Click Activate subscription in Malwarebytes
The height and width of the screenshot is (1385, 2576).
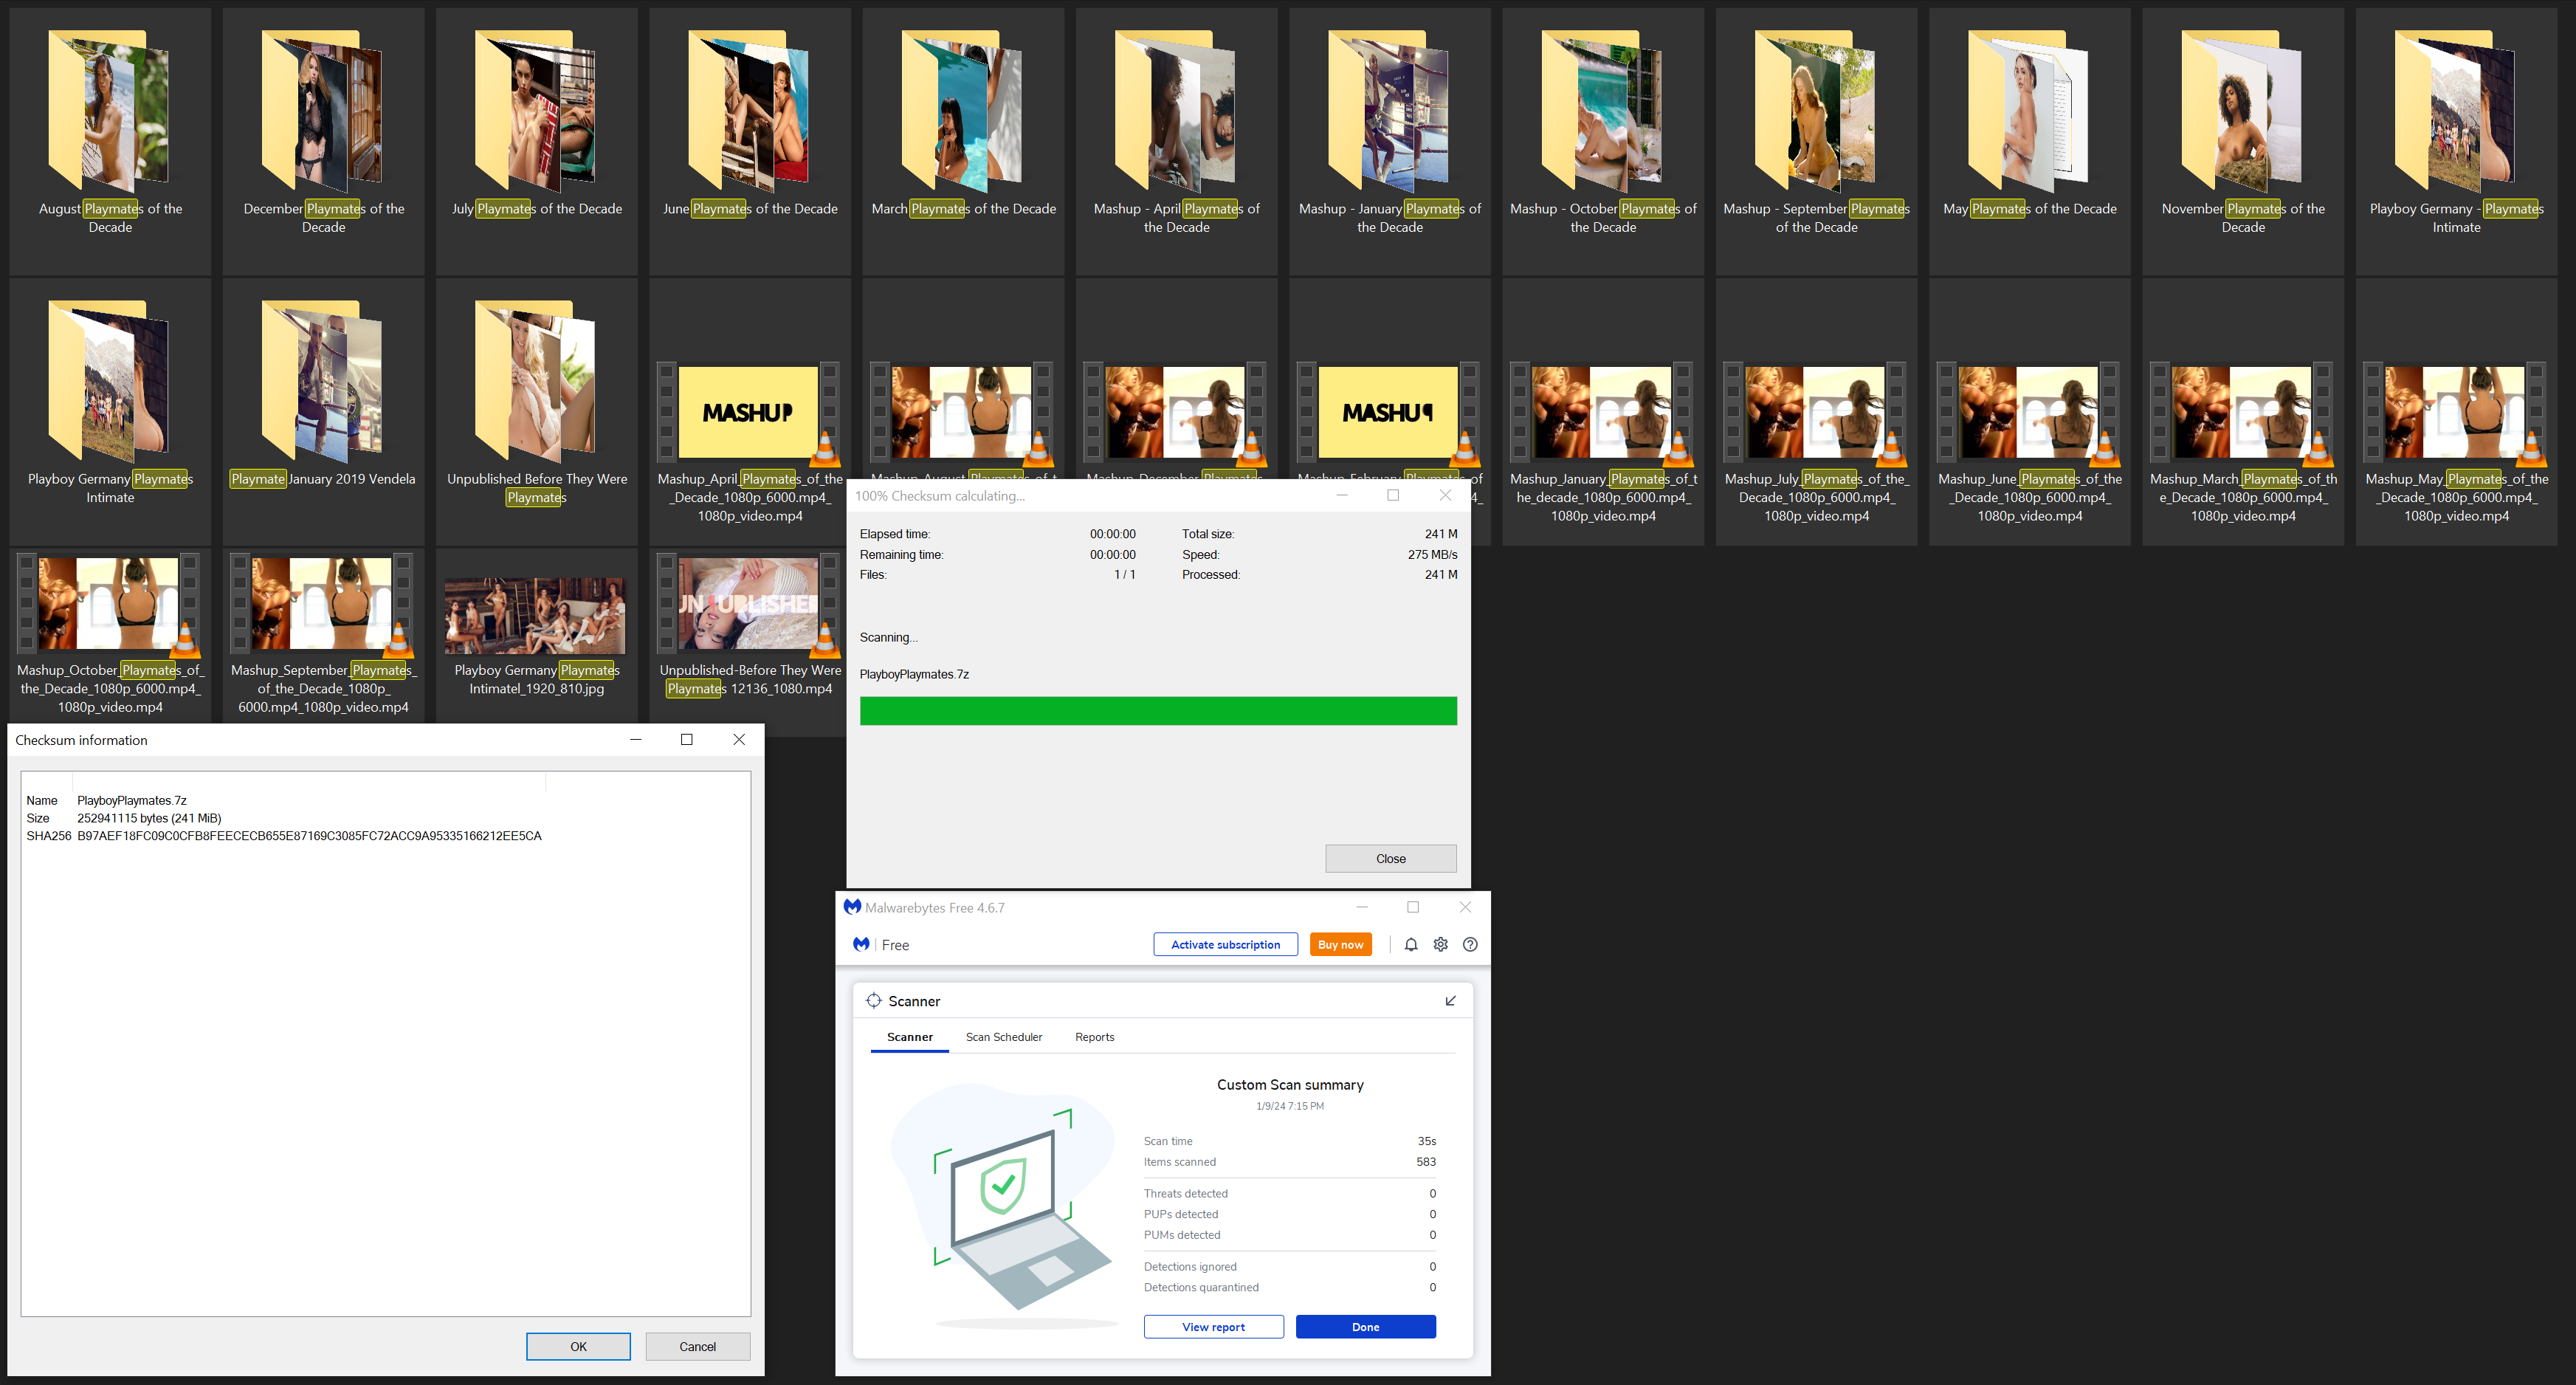(1225, 944)
